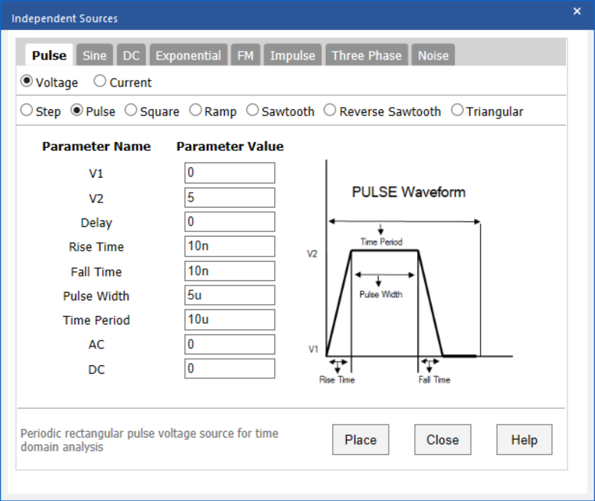Open the Impulse tab

point(292,55)
